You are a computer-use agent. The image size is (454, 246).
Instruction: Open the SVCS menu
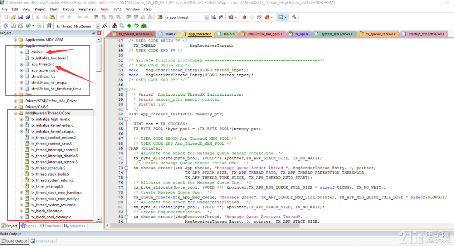click(117, 9)
